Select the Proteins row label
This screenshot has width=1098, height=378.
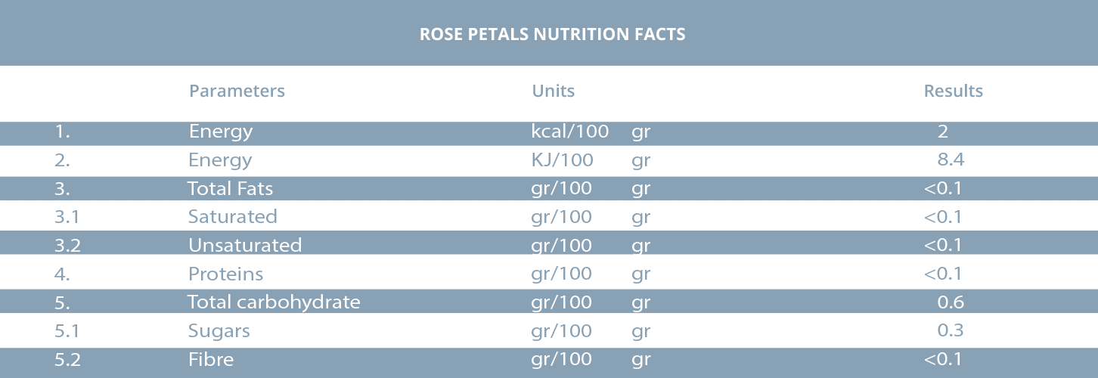pos(225,274)
